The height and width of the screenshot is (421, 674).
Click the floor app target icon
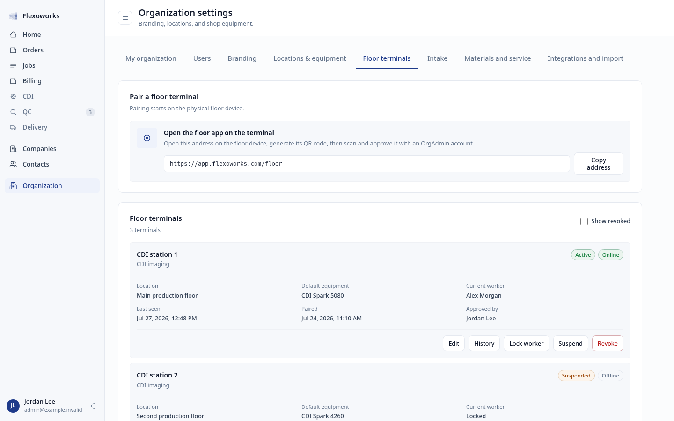point(147,138)
